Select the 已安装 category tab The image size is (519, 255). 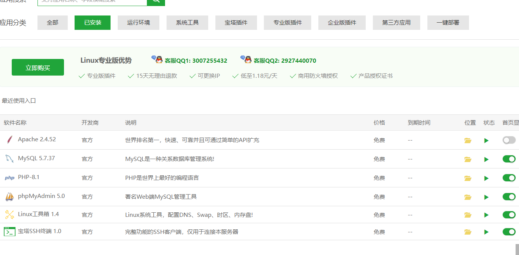(x=92, y=23)
